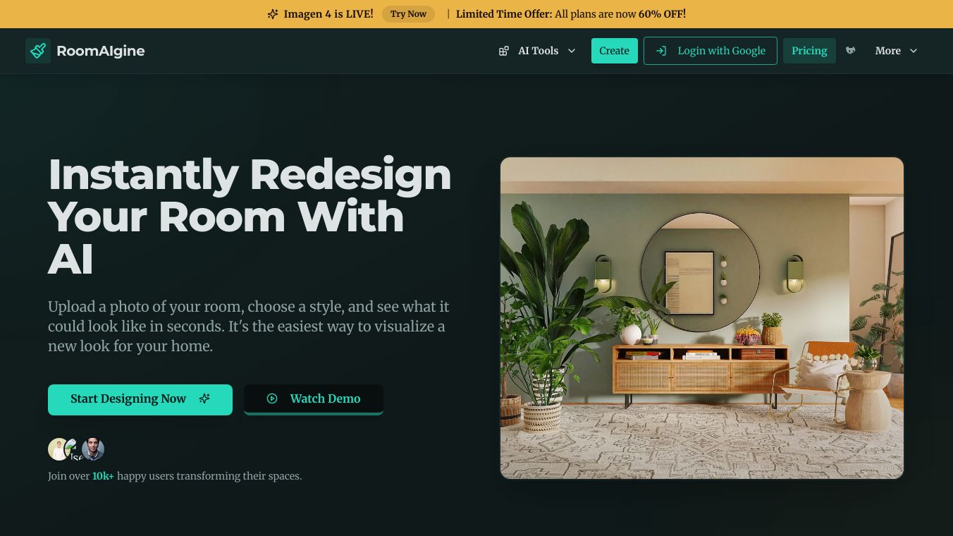The width and height of the screenshot is (953, 536).
Task: Click the redesigned living room preview image
Action: (x=702, y=318)
